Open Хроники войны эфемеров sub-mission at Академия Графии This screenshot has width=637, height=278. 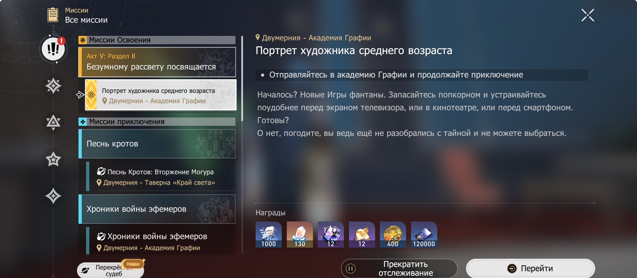[161, 241]
